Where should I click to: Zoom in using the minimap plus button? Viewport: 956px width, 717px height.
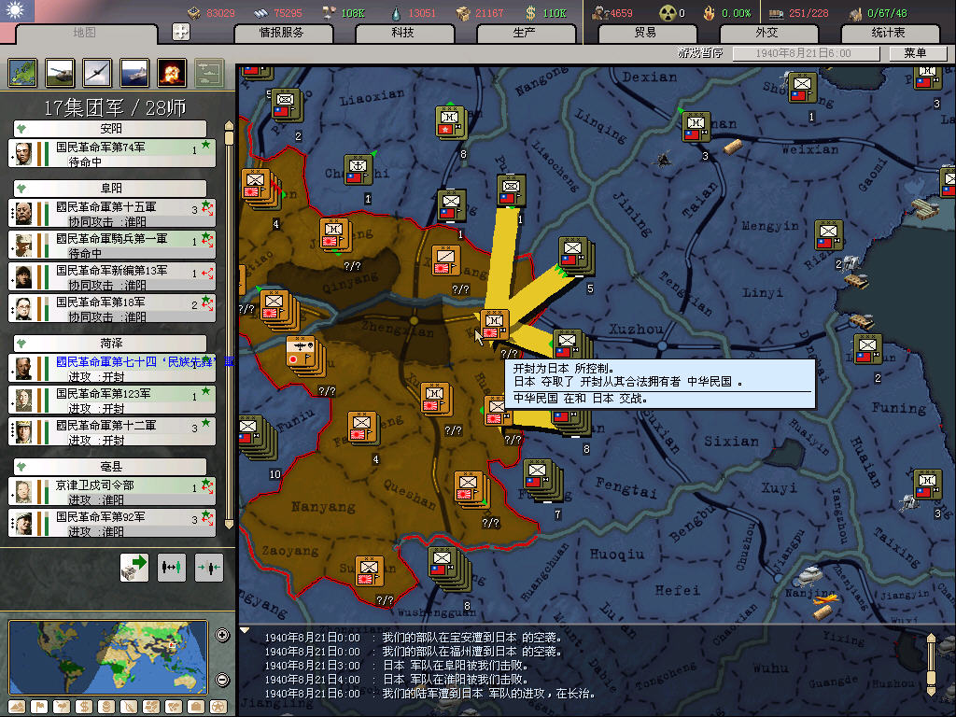coord(222,636)
